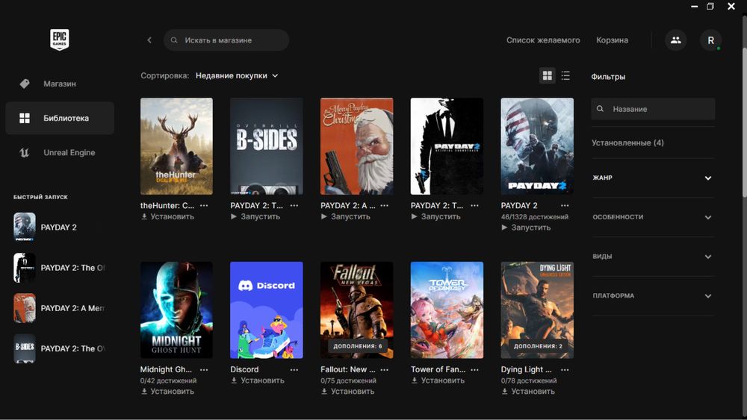
Task: Open options menu for PAYDAY 2
Action: coord(565,205)
